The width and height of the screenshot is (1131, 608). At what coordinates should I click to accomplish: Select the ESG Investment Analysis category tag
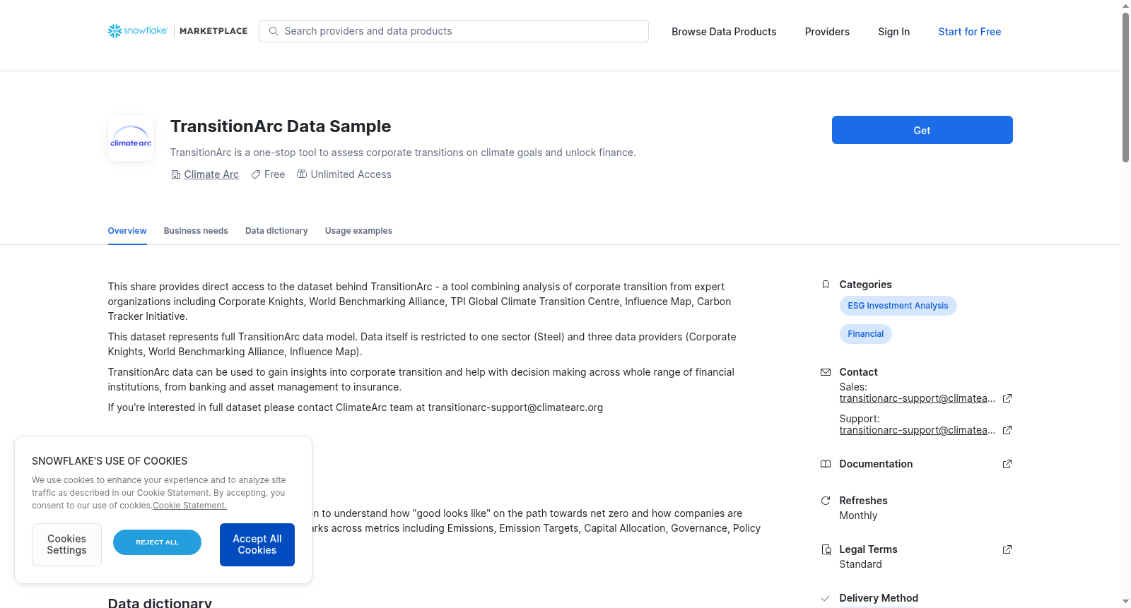pyautogui.click(x=898, y=306)
